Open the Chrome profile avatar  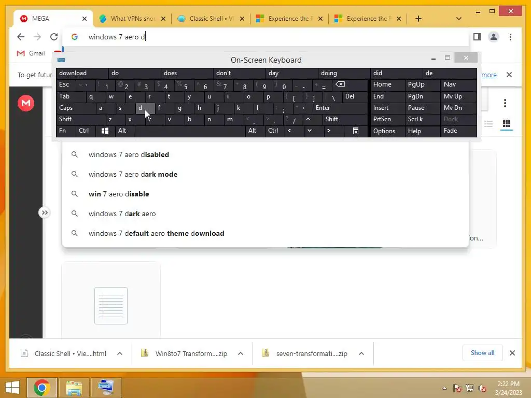coord(494,37)
